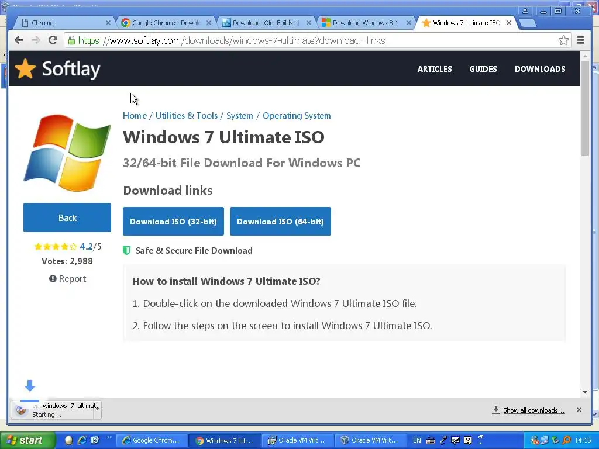Bookmark this page with the star icon

pos(563,40)
